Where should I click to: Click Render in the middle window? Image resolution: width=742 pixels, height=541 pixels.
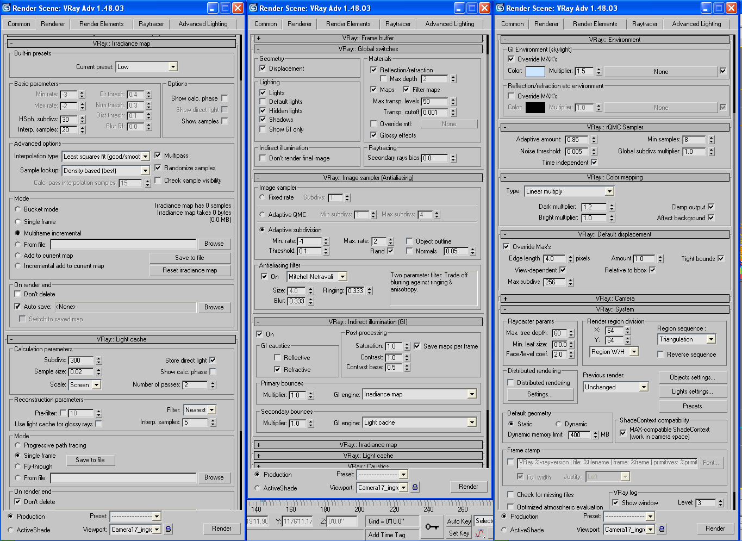469,487
